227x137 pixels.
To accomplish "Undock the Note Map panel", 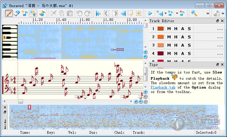I will pos(5,112).
